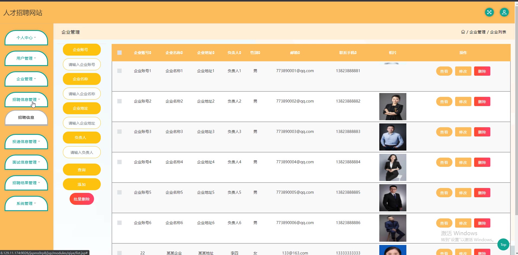Viewport: 518px width, 255px height.
Task: Edit 企业账号4 via 修改 button
Action: (x=463, y=162)
